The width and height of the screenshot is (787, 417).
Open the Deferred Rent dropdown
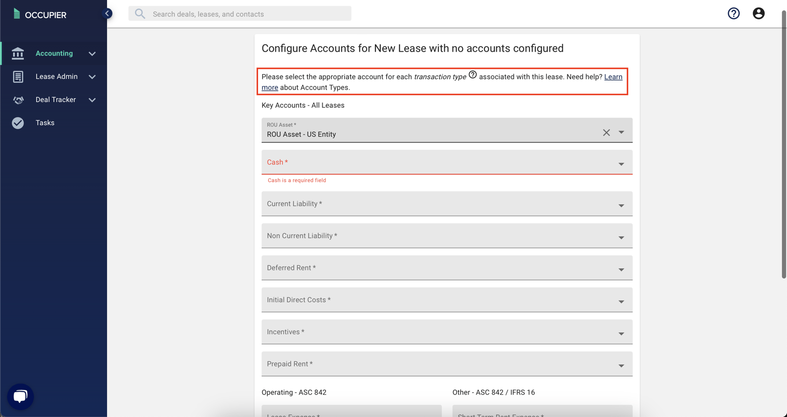coord(447,268)
